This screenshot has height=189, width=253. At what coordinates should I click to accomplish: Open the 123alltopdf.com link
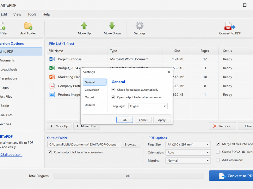point(11,155)
